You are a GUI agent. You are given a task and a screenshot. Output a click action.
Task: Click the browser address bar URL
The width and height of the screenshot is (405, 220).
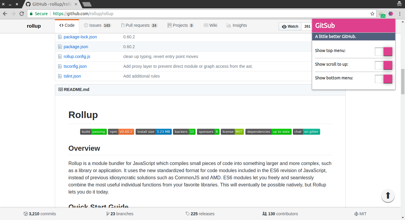tap(83, 14)
